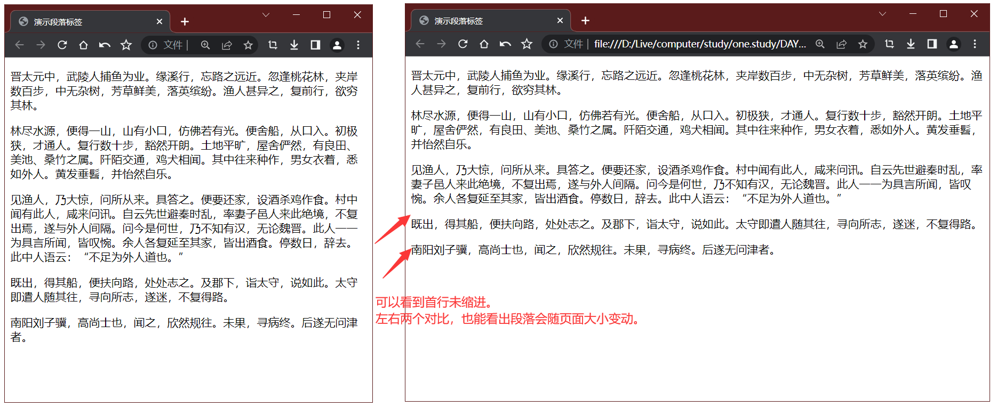This screenshot has height=407, width=997.
Task: Click paragraph starting 见渔人 in right window
Action: (697, 184)
